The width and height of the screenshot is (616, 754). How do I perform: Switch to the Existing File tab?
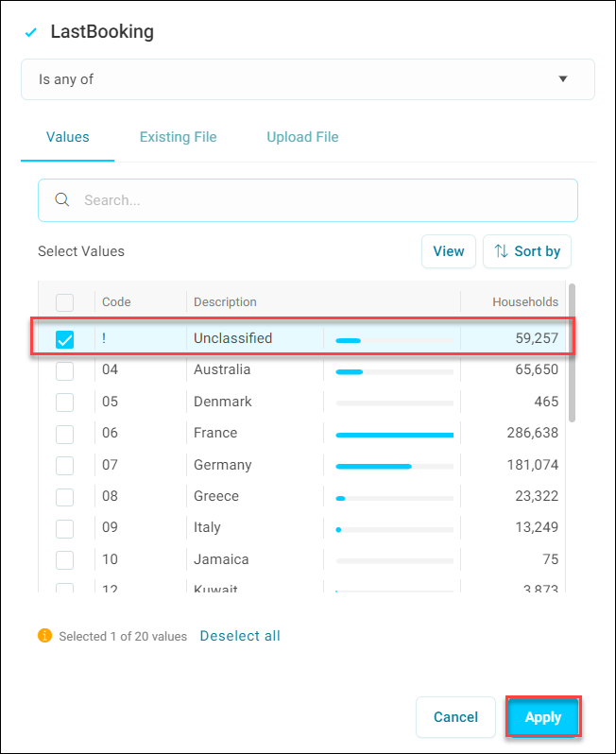point(178,137)
